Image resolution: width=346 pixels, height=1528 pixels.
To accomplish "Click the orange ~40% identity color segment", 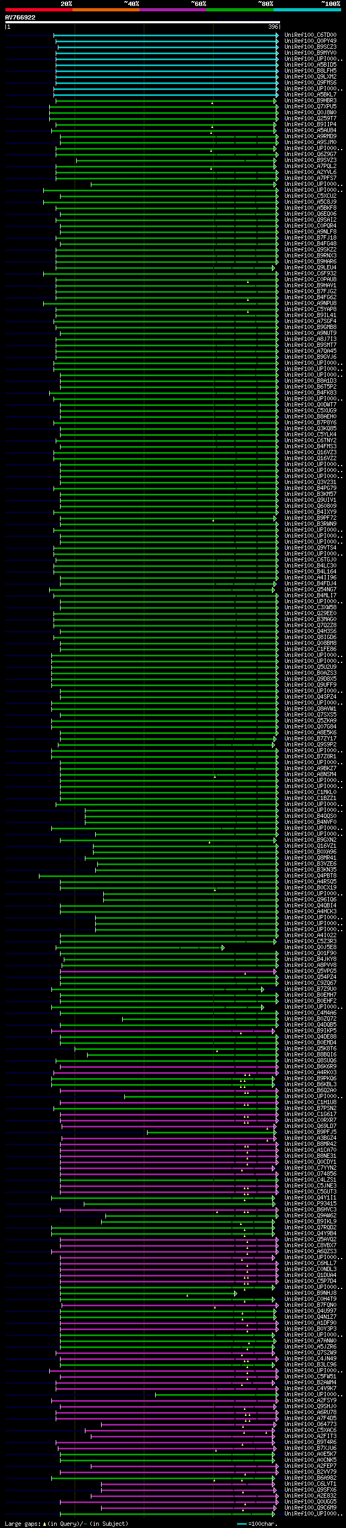I will click(x=106, y=10).
